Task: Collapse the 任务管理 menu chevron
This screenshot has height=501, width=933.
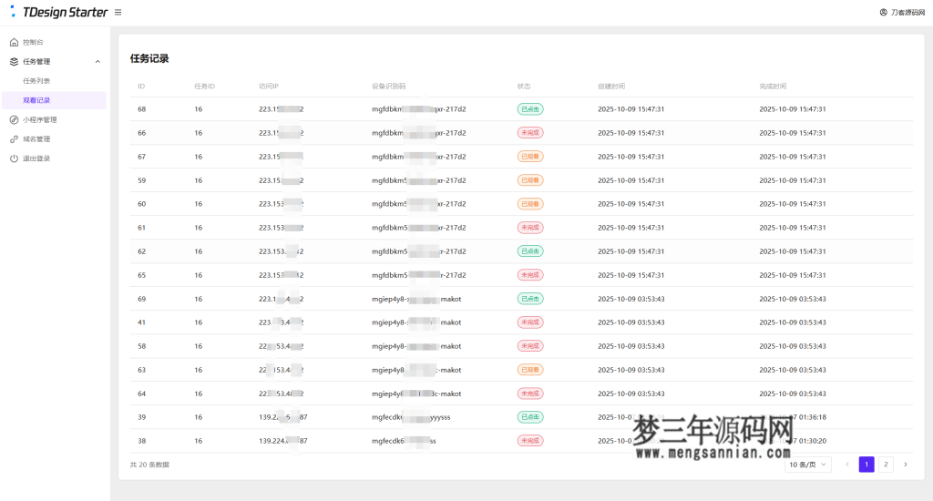Action: pyautogui.click(x=97, y=61)
